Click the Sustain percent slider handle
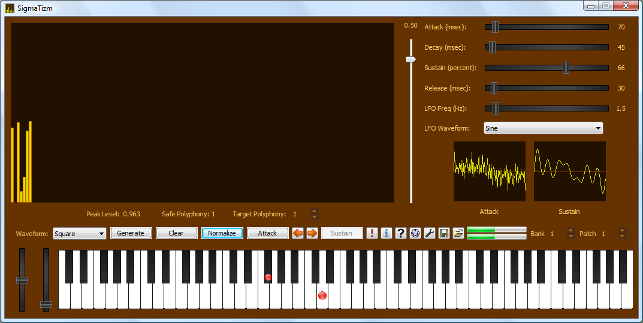The image size is (643, 323). click(566, 68)
